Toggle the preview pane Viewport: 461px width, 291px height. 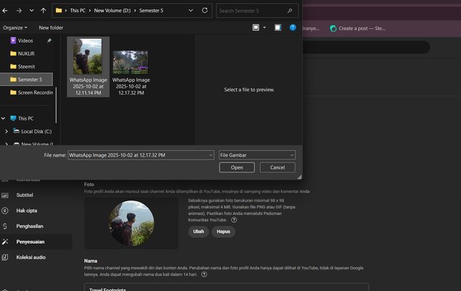[x=278, y=27]
